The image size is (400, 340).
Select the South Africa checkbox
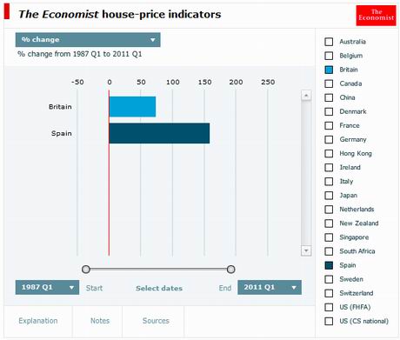(329, 251)
